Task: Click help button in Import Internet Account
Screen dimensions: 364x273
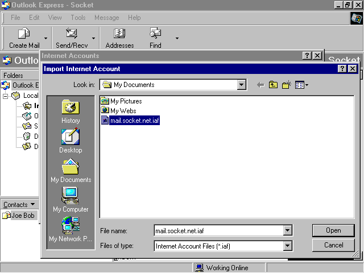Action: coord(342,69)
